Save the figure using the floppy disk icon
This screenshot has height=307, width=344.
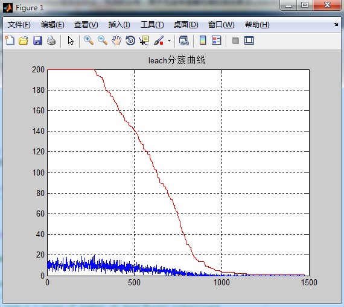(x=37, y=41)
